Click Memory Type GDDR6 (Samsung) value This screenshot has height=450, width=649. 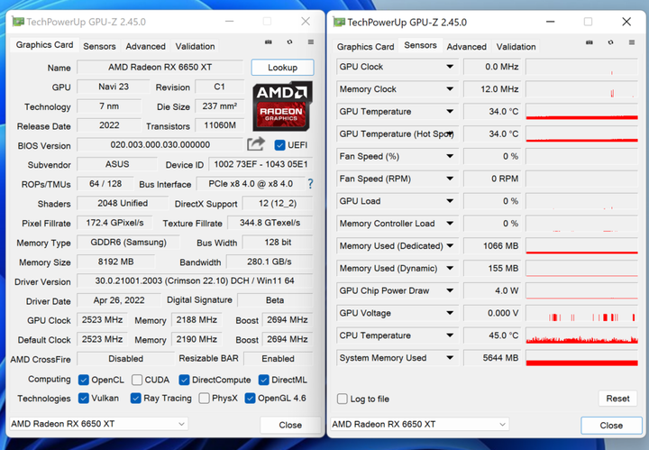tap(128, 243)
